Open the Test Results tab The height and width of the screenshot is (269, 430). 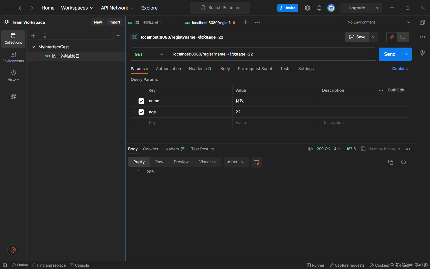tap(202, 149)
